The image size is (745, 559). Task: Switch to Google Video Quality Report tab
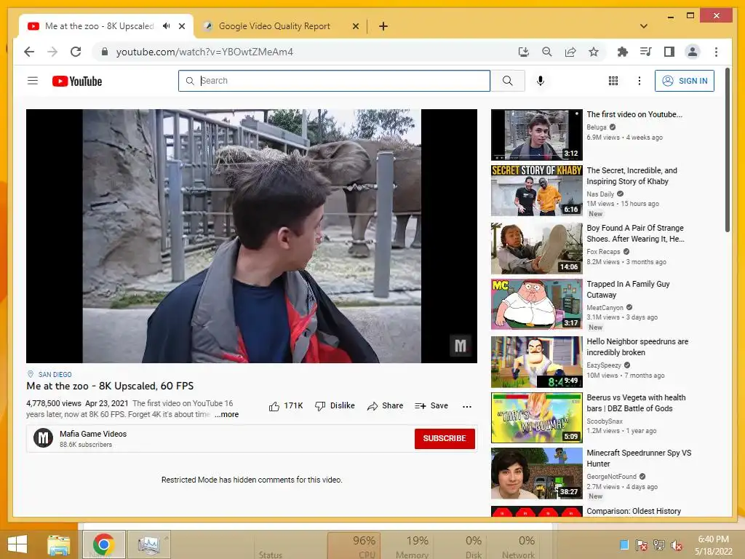(274, 26)
